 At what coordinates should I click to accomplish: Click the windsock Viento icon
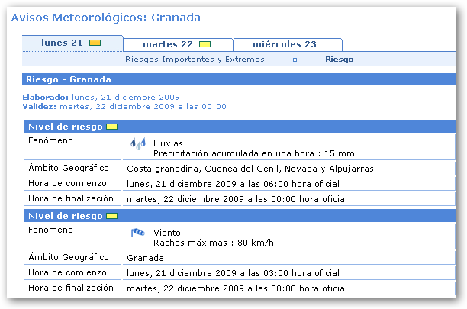tap(137, 233)
